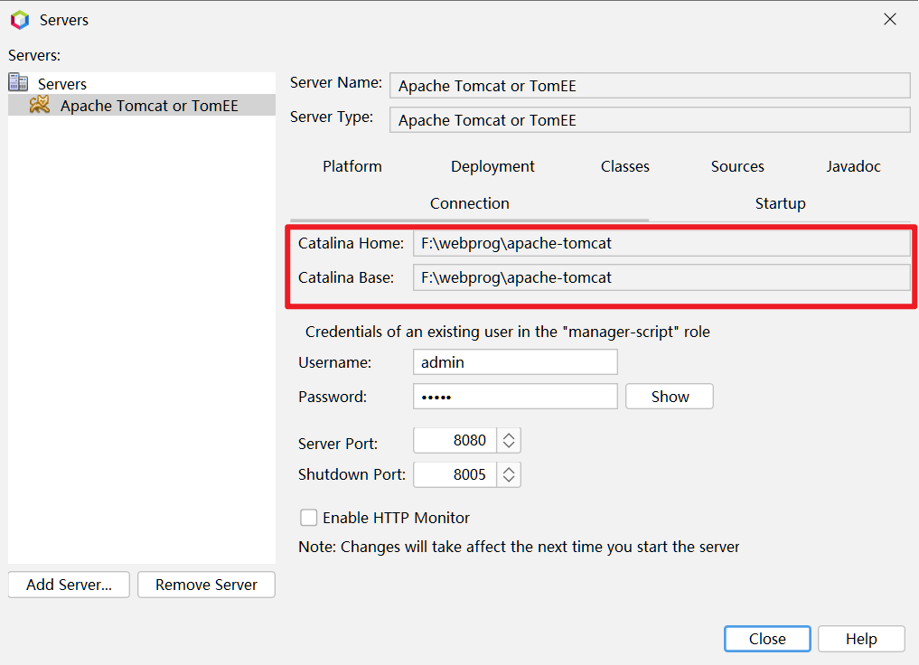
Task: Click the NetBeans logo icon in title bar
Action: pos(20,20)
